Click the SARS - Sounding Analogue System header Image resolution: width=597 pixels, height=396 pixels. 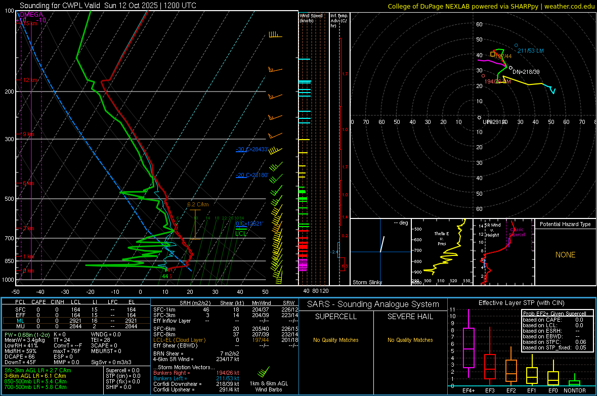(x=373, y=304)
